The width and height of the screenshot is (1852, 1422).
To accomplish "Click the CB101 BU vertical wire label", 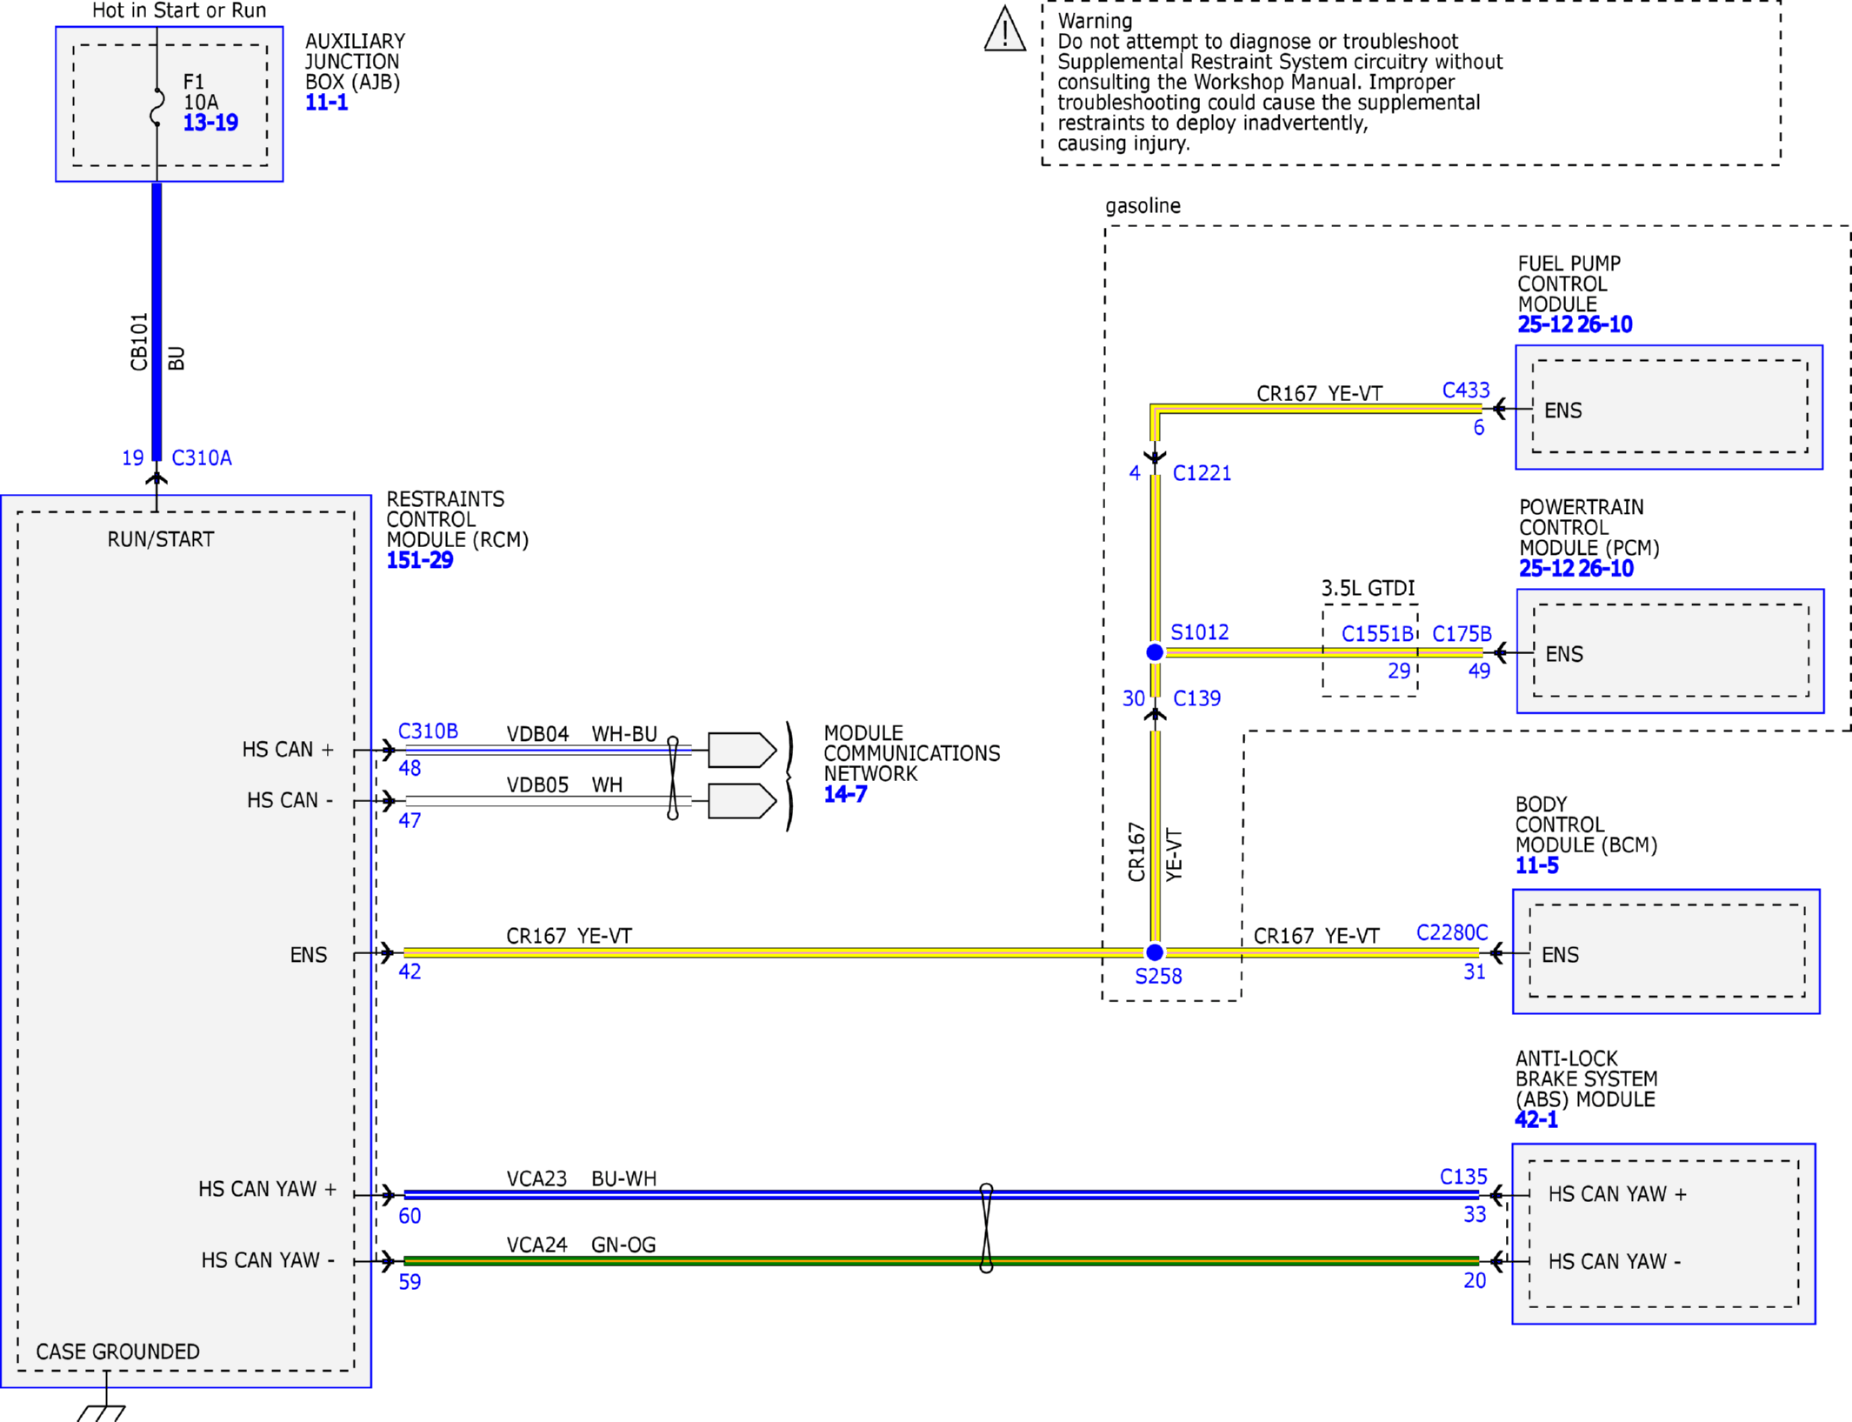I will [x=157, y=343].
